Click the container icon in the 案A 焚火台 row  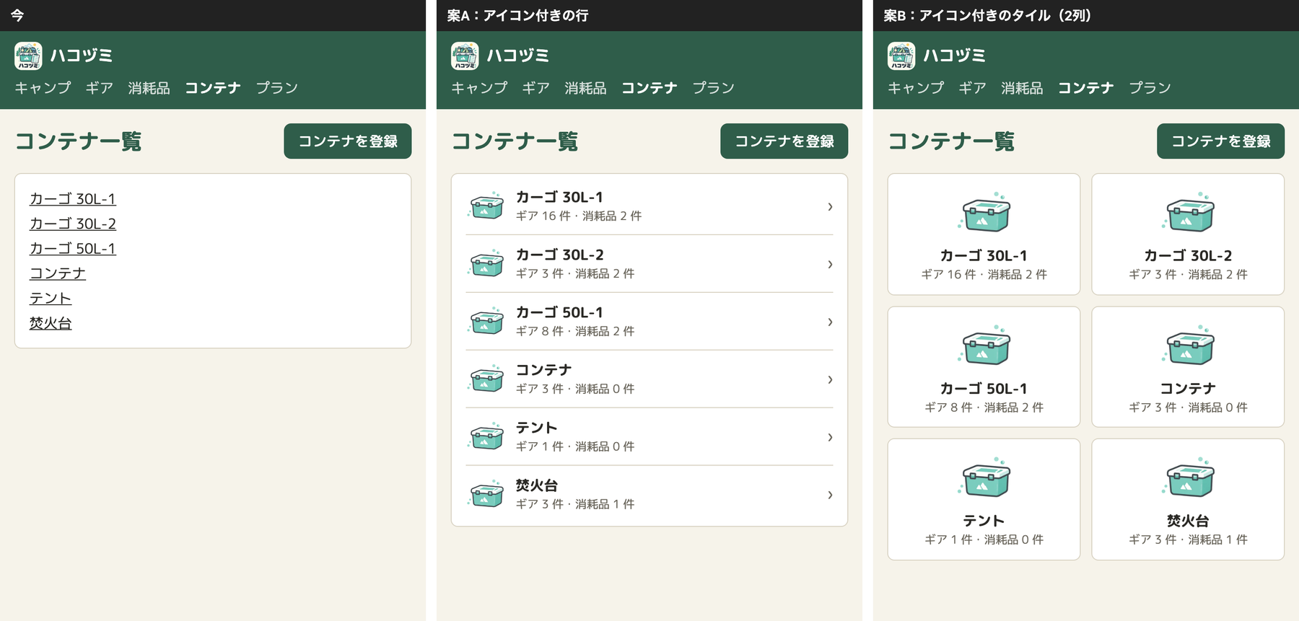[x=486, y=494]
